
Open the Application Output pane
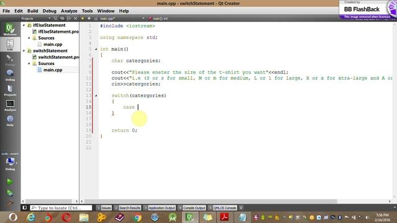(x=159, y=208)
